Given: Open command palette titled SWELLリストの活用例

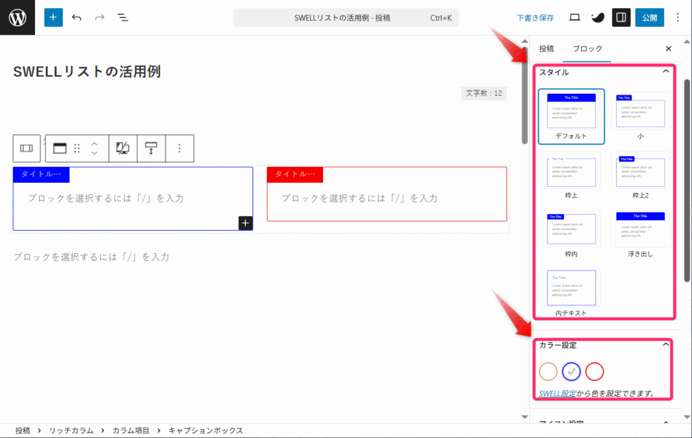Looking at the screenshot, I should 345,18.
